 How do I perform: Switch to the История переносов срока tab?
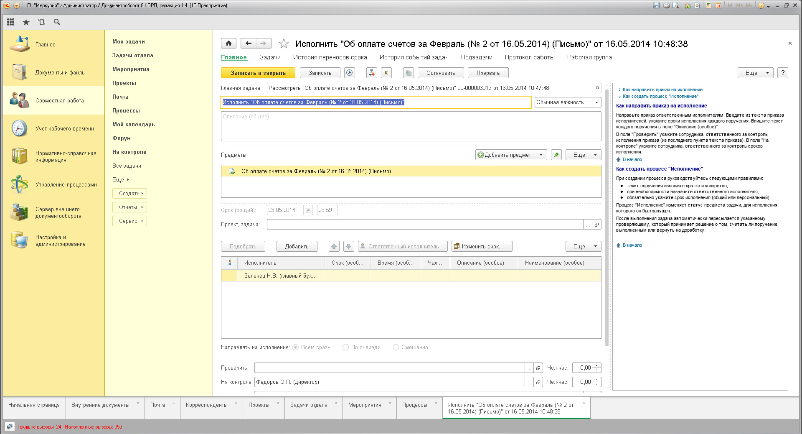tap(330, 57)
